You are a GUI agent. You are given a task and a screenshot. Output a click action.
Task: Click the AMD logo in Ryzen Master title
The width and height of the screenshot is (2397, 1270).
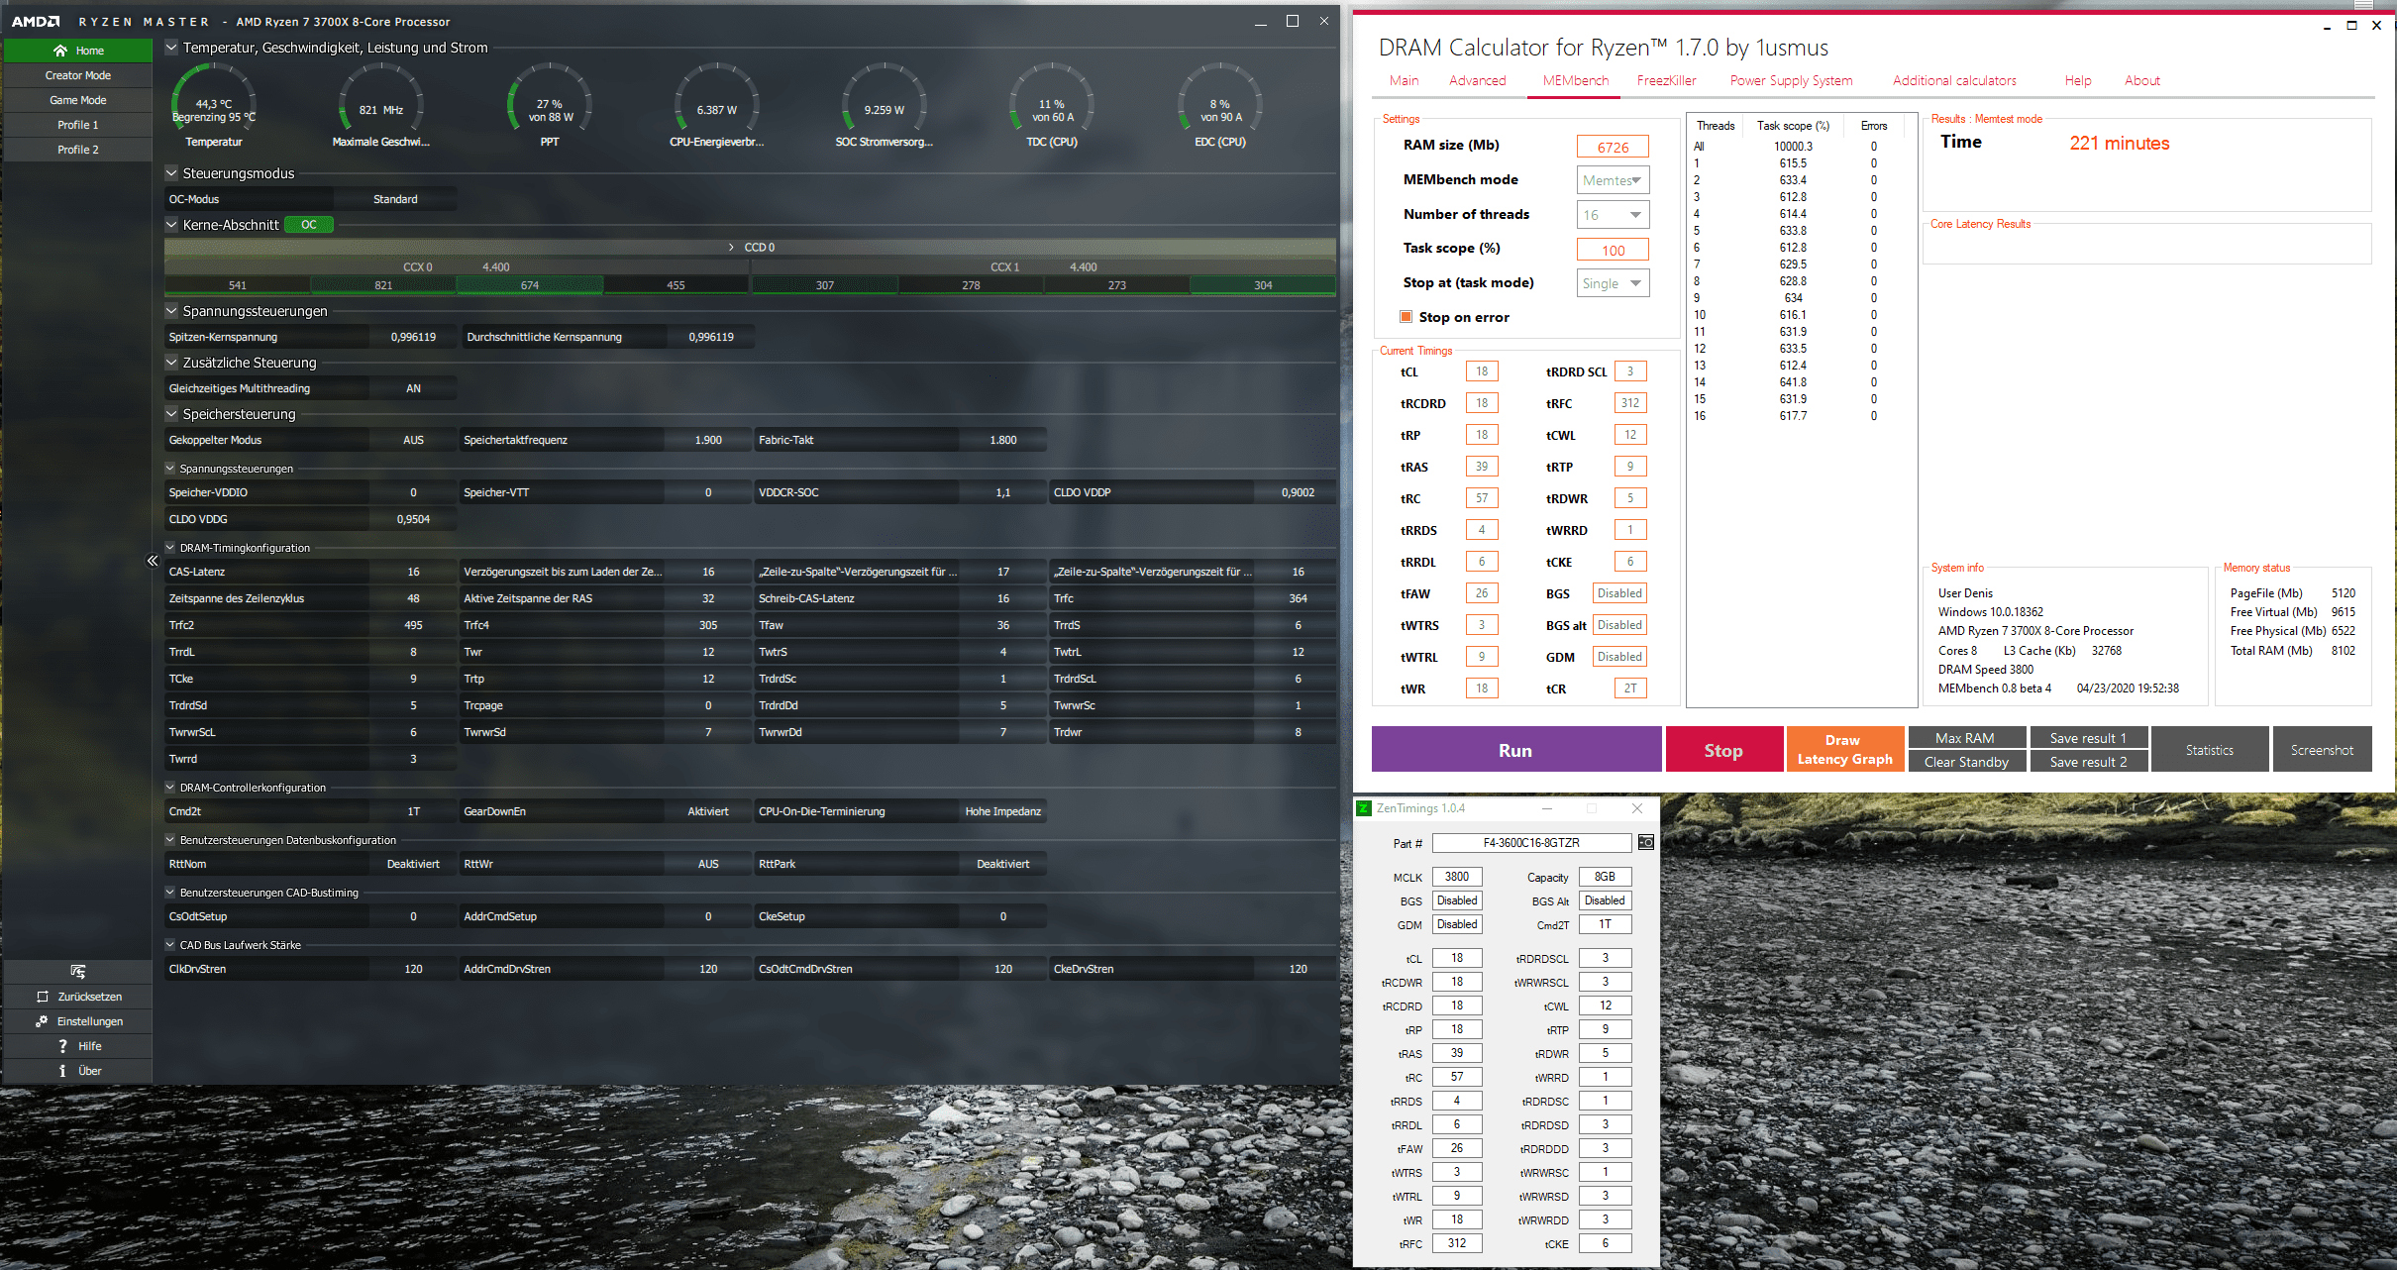(36, 21)
